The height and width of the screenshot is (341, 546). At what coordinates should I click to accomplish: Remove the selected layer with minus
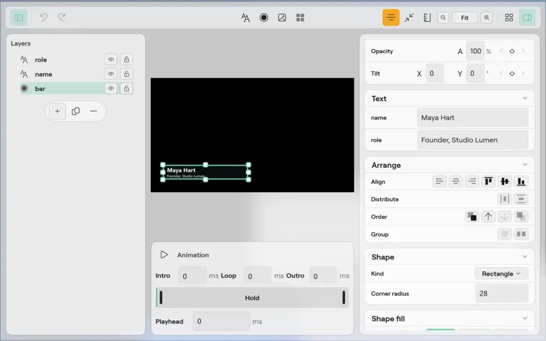(x=93, y=111)
